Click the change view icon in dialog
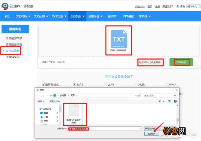Image resolution: width=201 pixels, height=141 pixels. tap(160, 101)
